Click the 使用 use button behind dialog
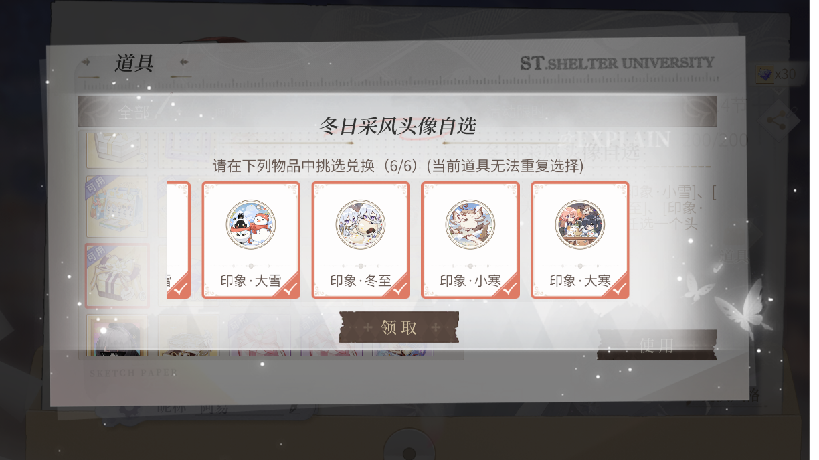 point(657,345)
